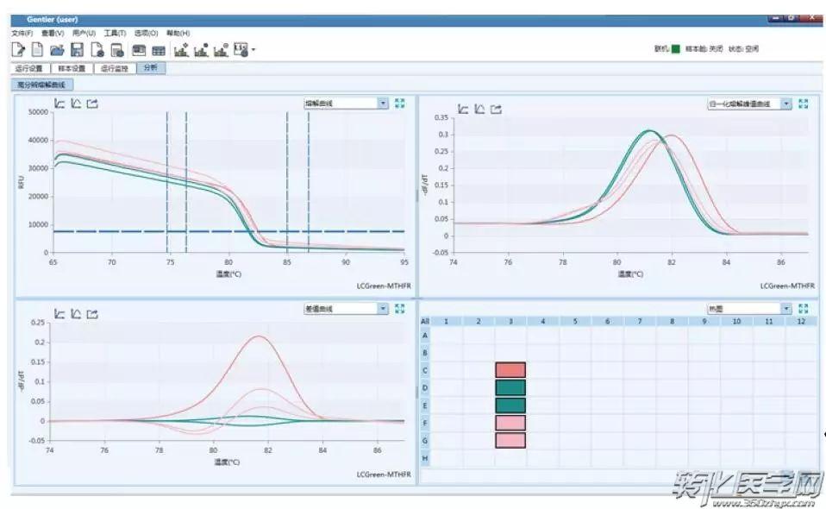Viewport: 826px width, 509px height.
Task: Click the new document with pencil icon
Action: pos(18,50)
